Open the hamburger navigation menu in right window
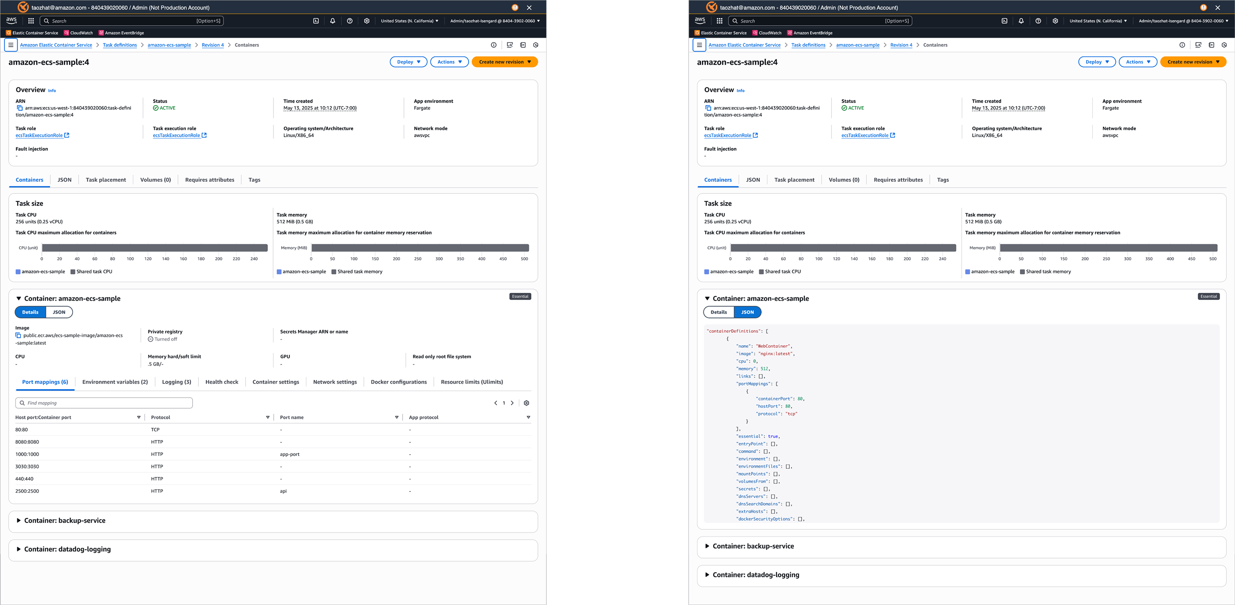Viewport: 1235px width, 605px height. pos(699,45)
